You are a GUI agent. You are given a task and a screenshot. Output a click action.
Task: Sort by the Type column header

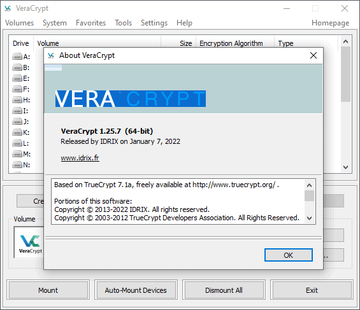point(306,43)
